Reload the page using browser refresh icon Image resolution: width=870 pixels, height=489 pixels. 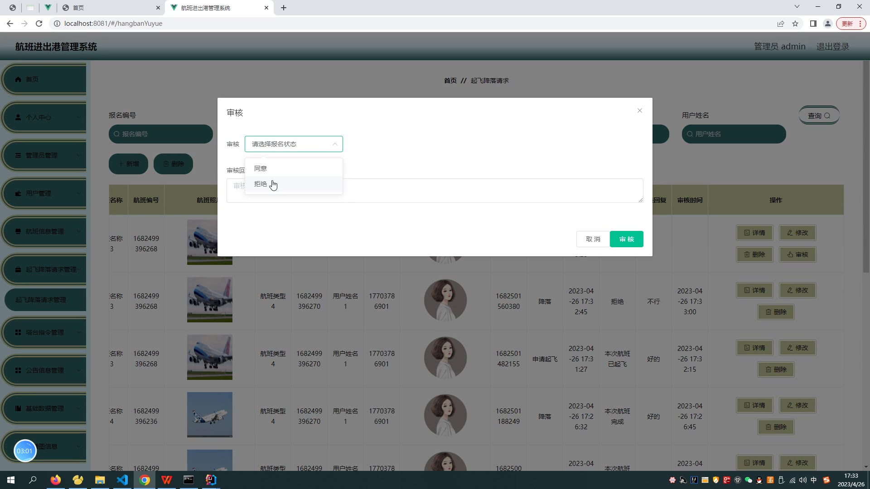click(x=39, y=24)
